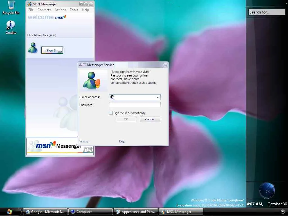This screenshot has height=216, width=288.
Task: Click the MSN buddy avatar in the sign-in dialog
Action: click(x=92, y=80)
